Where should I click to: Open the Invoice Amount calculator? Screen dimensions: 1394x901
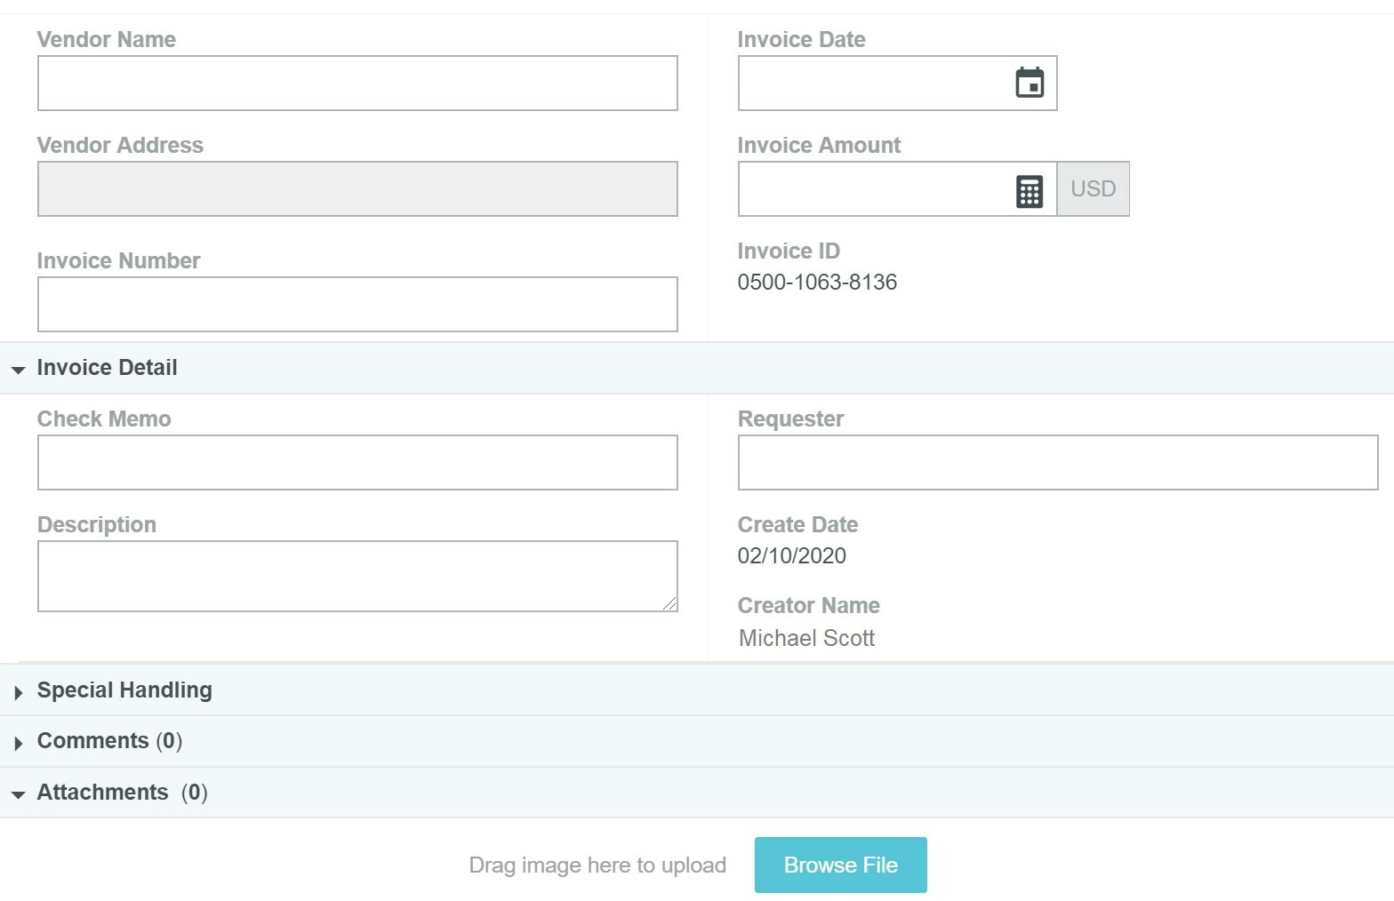(1029, 190)
